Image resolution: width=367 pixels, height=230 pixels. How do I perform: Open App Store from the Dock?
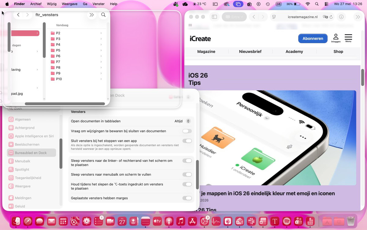(x=192, y=221)
